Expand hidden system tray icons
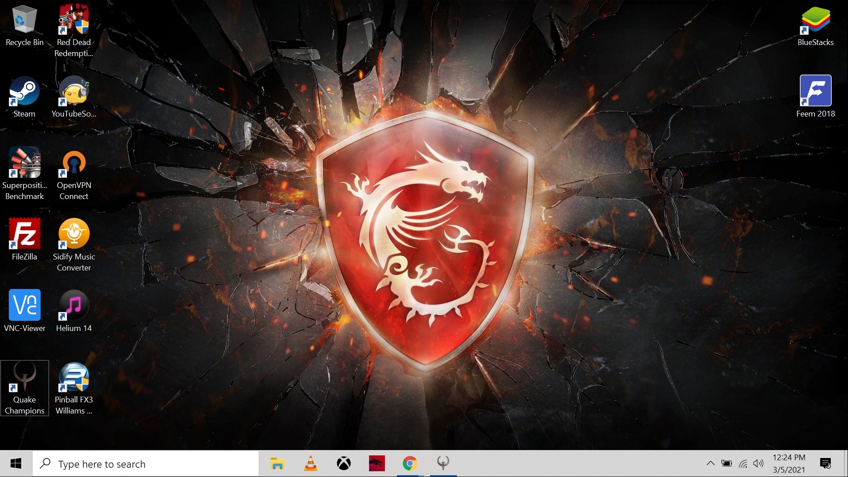This screenshot has height=477, width=848. (710, 463)
